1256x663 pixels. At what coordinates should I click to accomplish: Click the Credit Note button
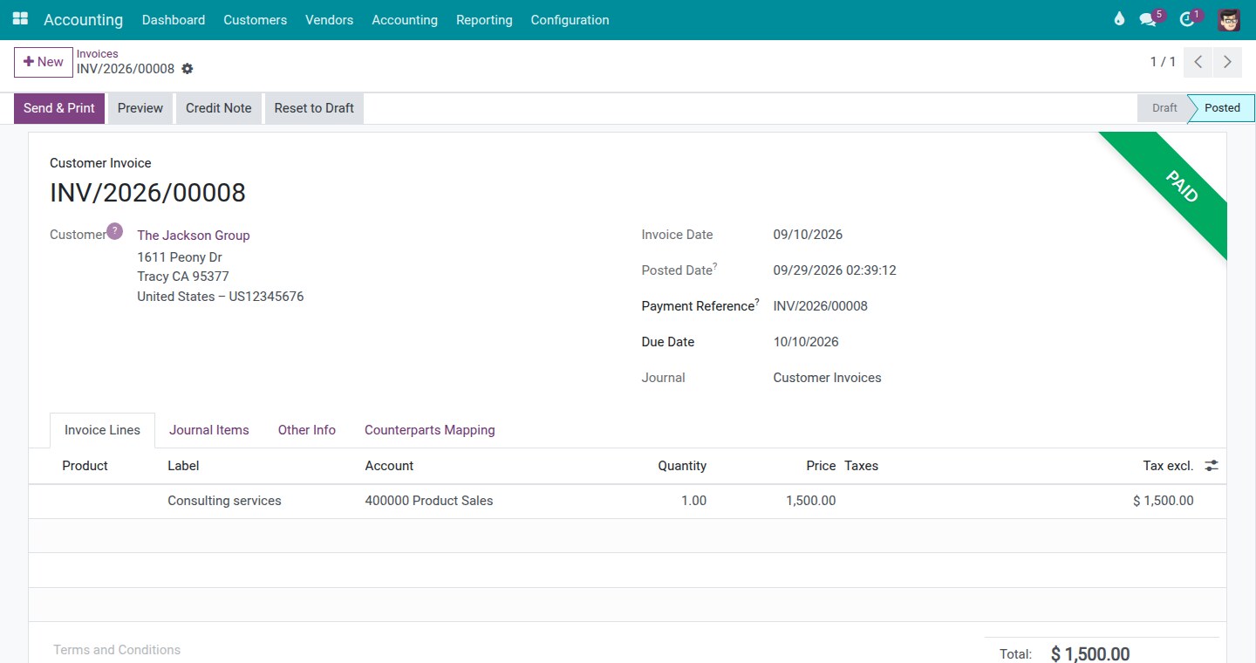coord(218,108)
